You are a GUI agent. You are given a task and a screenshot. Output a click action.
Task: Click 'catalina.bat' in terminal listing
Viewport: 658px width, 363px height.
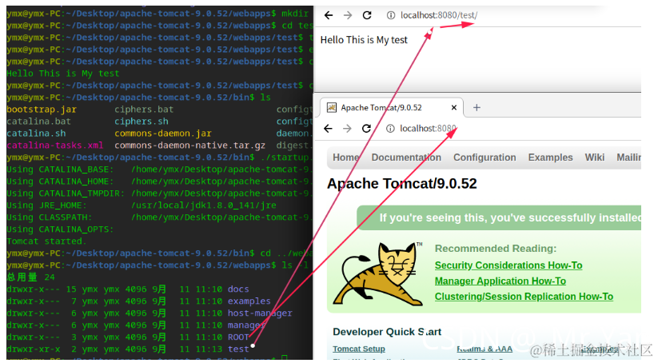pos(38,122)
